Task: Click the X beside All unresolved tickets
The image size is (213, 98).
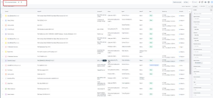Action: (x=21, y=2)
